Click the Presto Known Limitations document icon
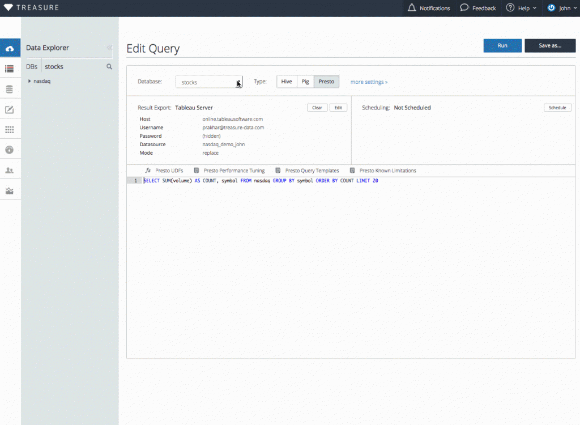The width and height of the screenshot is (580, 425). (352, 171)
